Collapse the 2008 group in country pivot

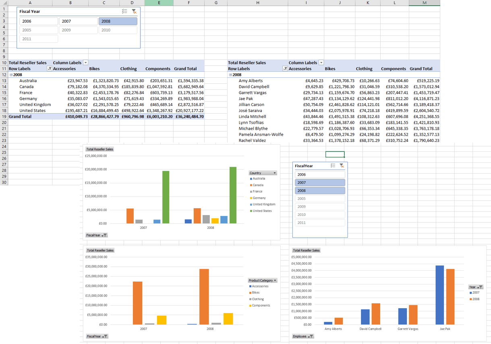[11, 75]
